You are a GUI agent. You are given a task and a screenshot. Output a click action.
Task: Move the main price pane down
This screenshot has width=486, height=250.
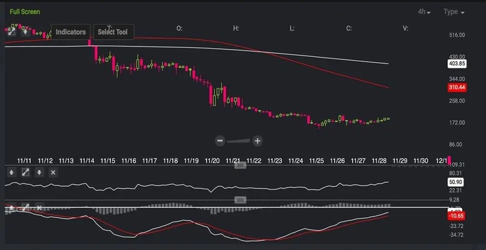tap(25, 31)
